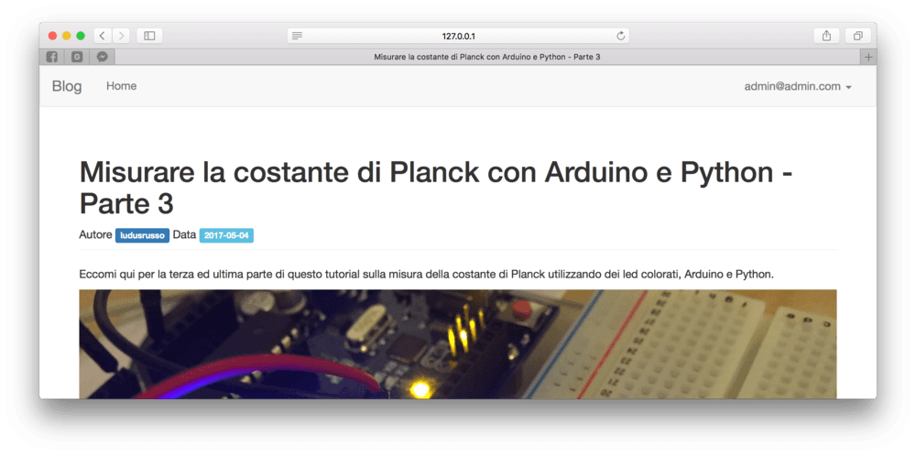Show all tabs overview icon
The height and width of the screenshot is (455, 916).
pos(858,37)
